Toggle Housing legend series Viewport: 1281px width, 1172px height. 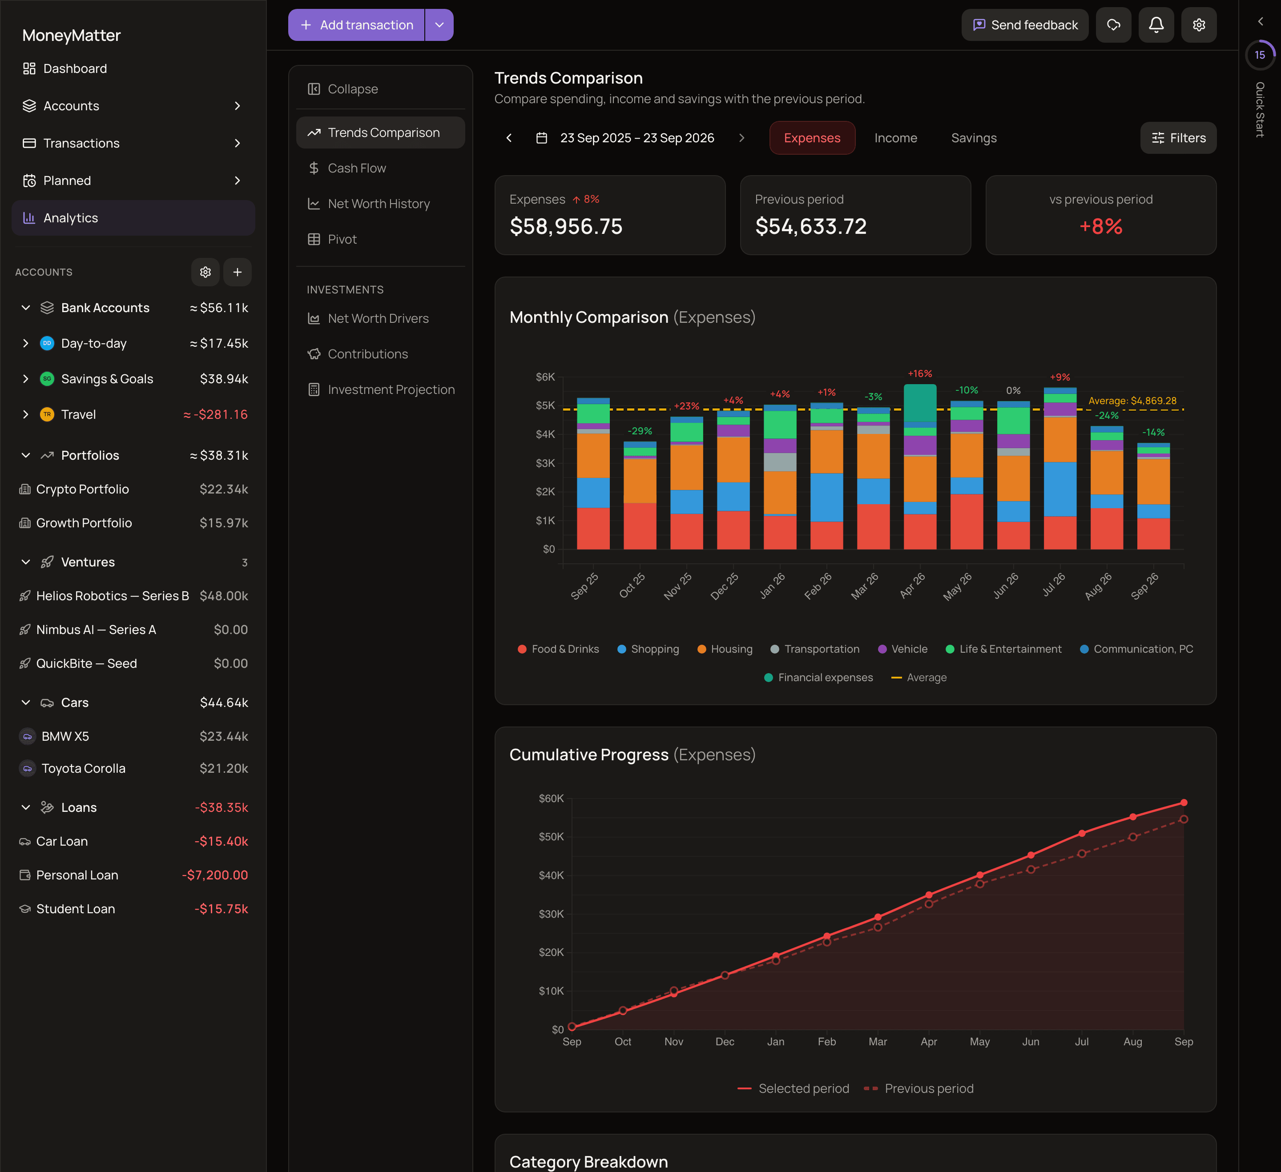pos(725,649)
